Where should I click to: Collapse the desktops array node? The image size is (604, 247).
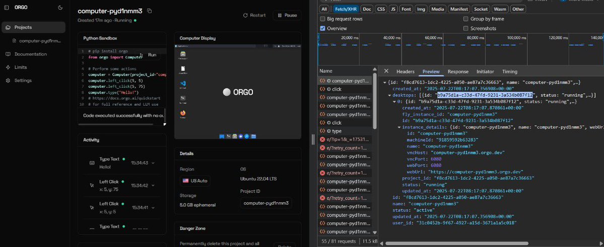coord(389,95)
